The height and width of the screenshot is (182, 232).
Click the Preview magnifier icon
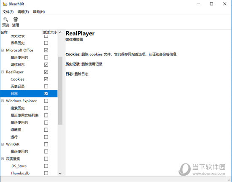(5, 19)
